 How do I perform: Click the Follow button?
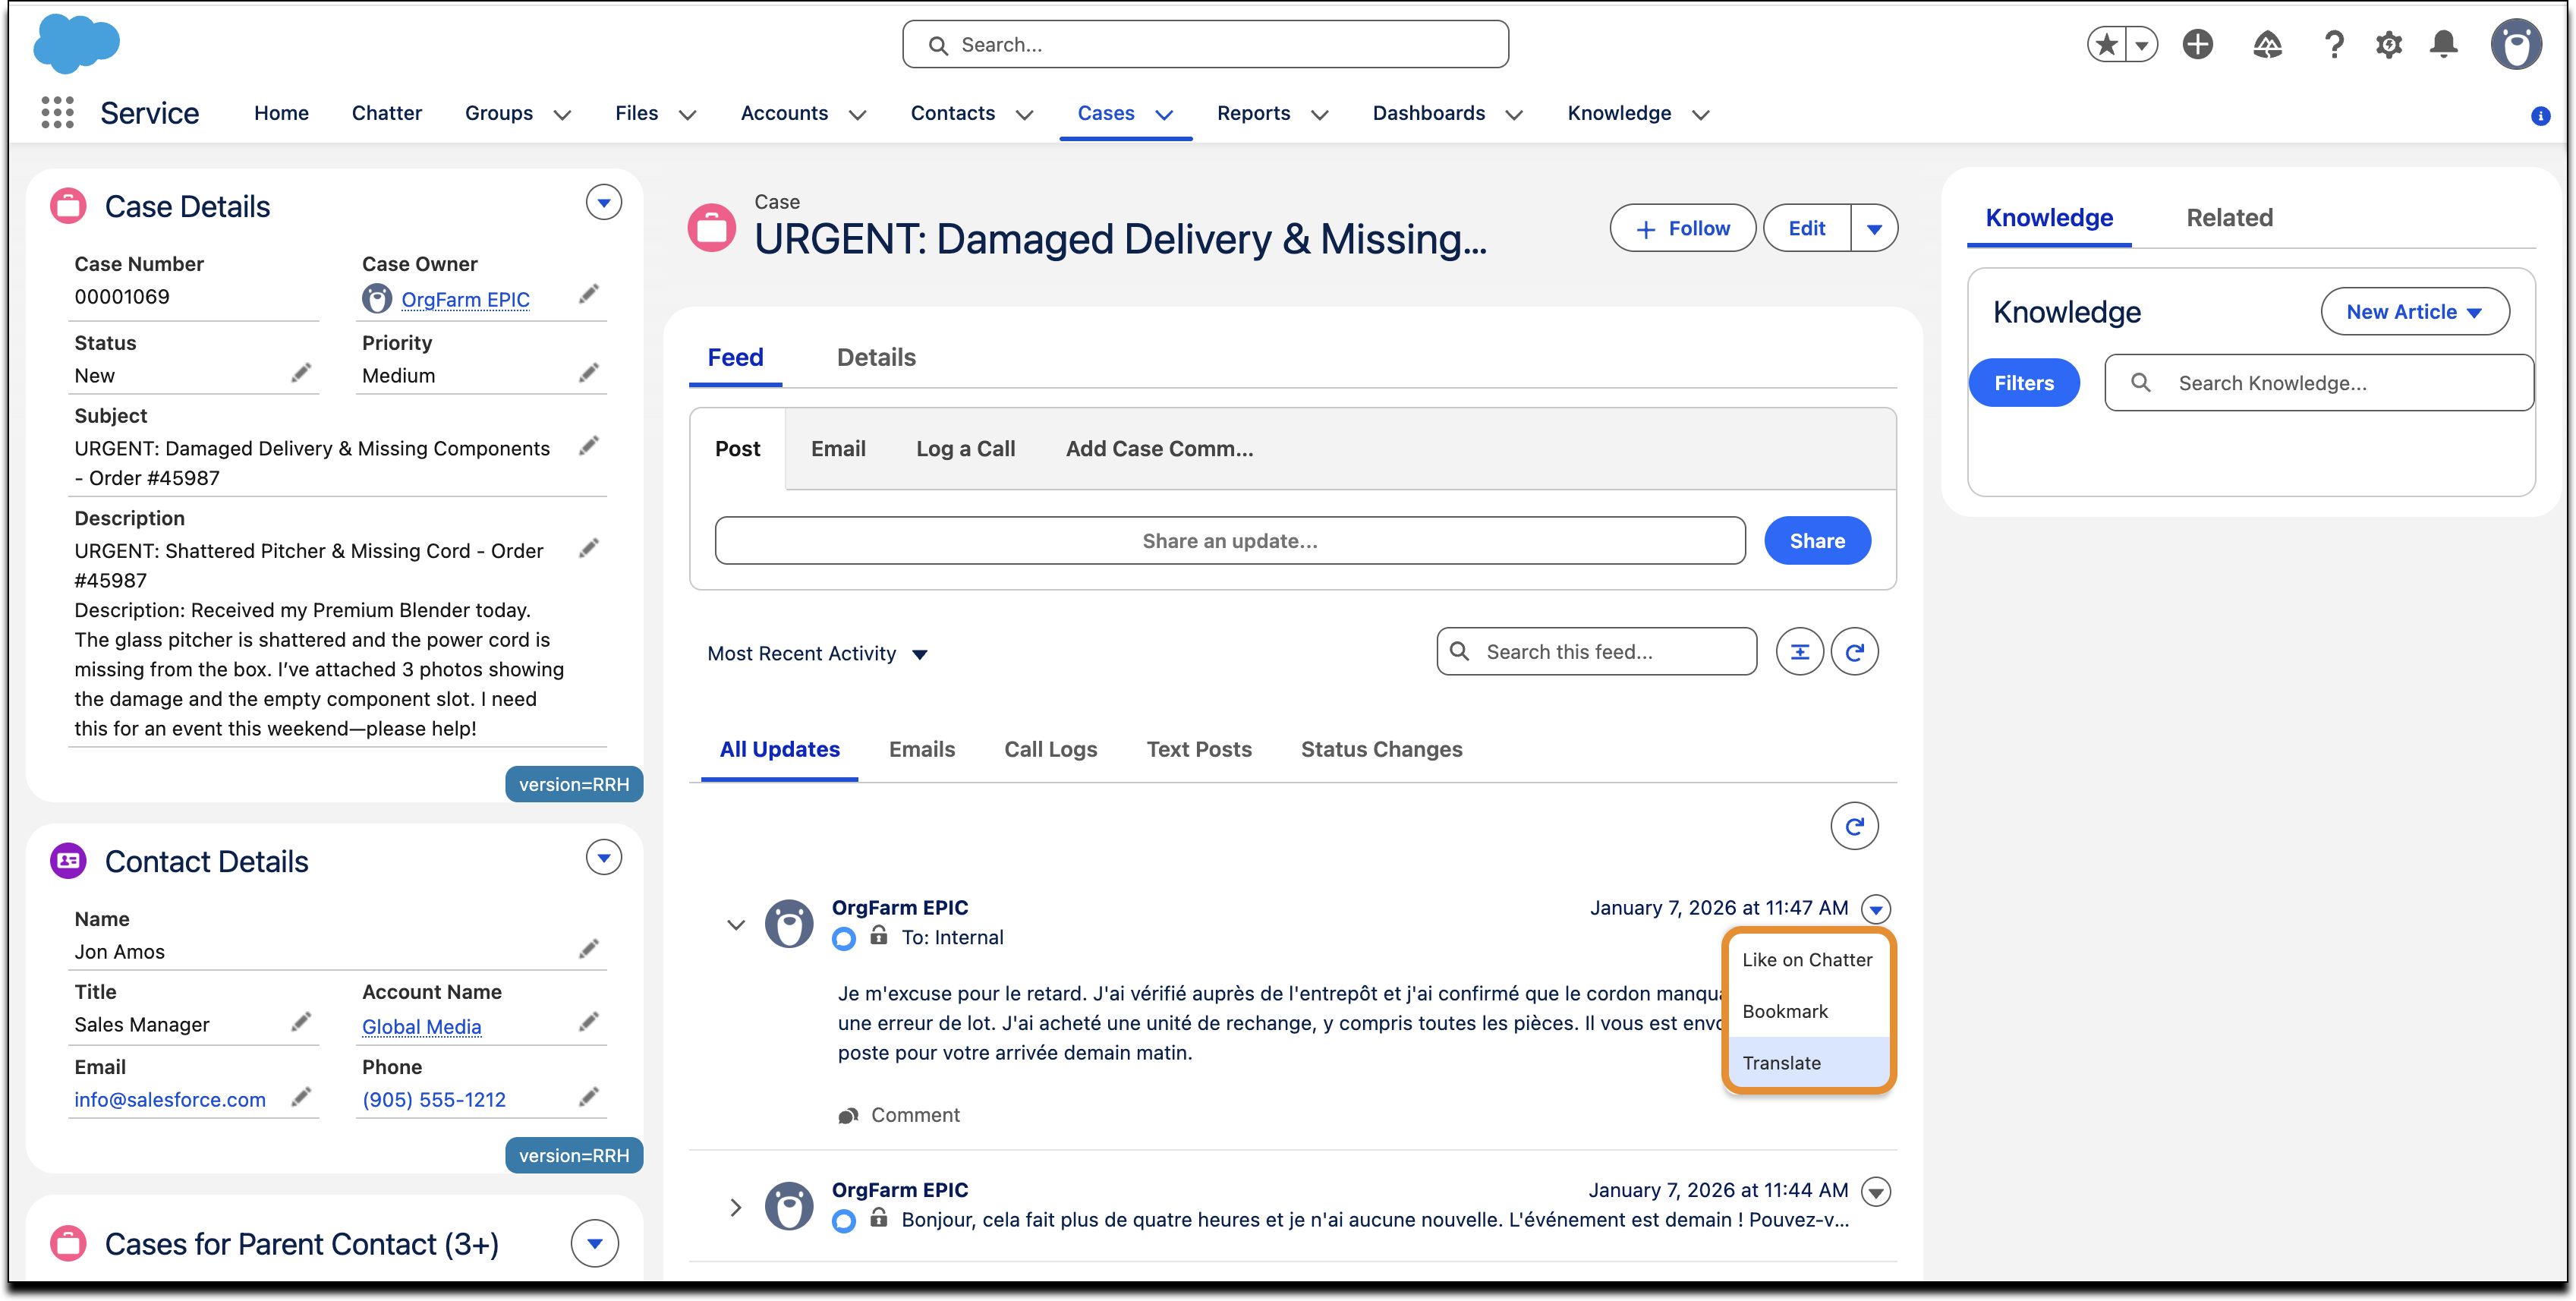point(1682,228)
